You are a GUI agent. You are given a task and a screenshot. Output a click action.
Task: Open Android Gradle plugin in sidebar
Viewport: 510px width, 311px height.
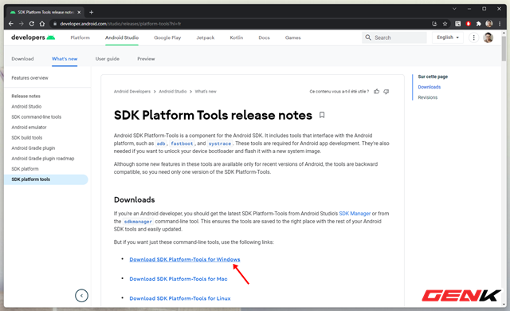click(33, 148)
